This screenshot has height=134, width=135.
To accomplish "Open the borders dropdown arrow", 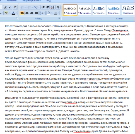I will click(59, 13).
